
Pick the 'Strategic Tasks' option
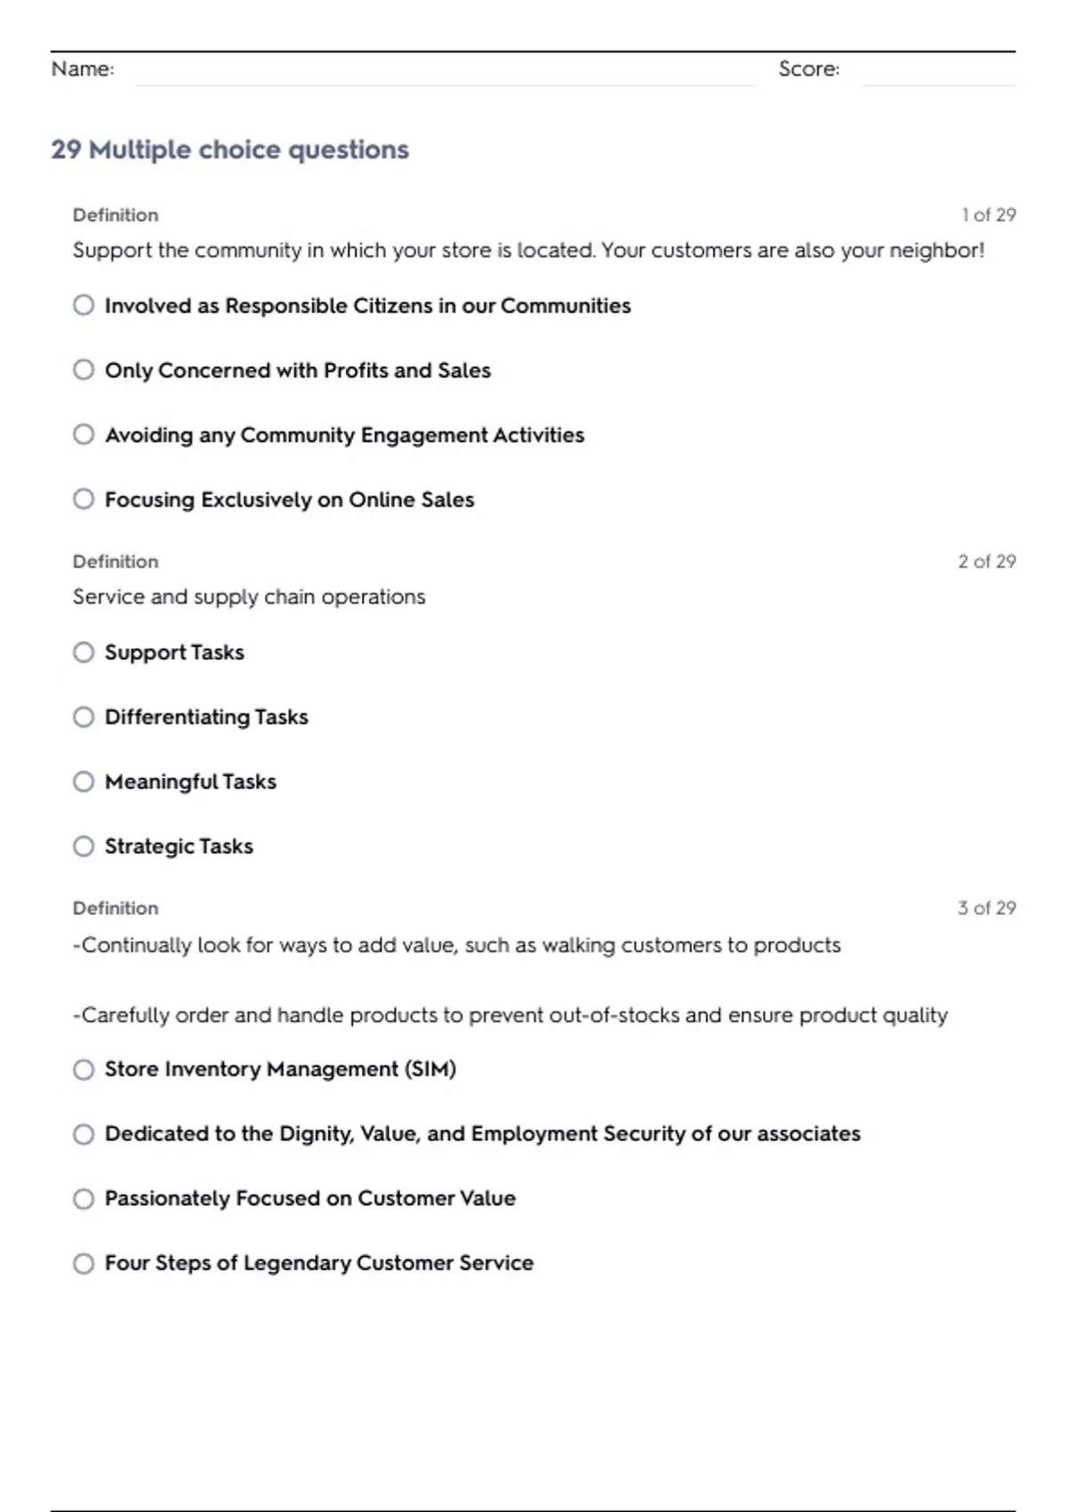[x=84, y=846]
